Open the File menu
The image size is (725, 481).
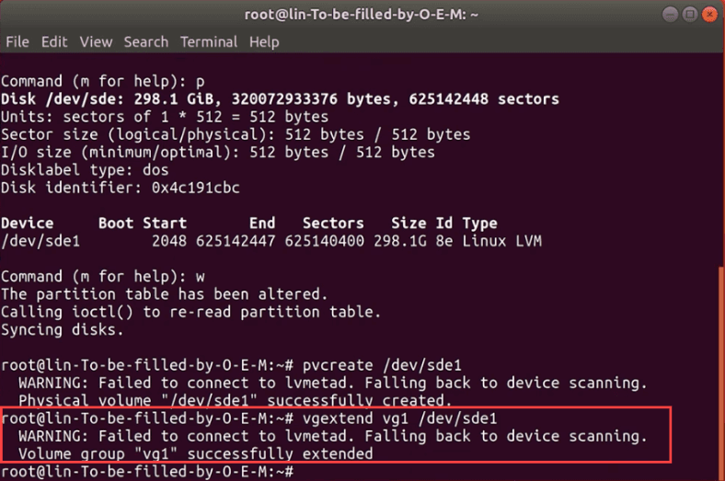[x=17, y=41]
